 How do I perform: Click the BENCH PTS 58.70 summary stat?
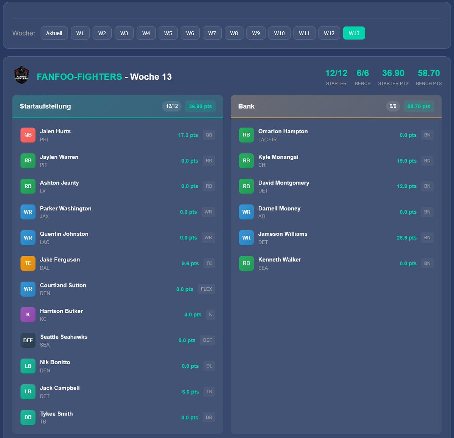point(429,77)
